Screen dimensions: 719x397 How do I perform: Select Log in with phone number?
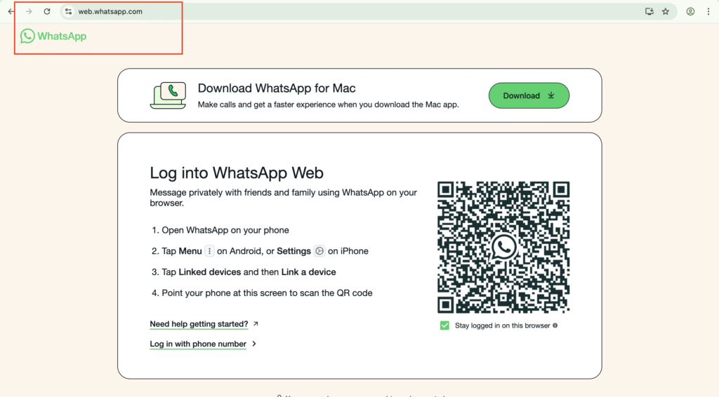[198, 344]
